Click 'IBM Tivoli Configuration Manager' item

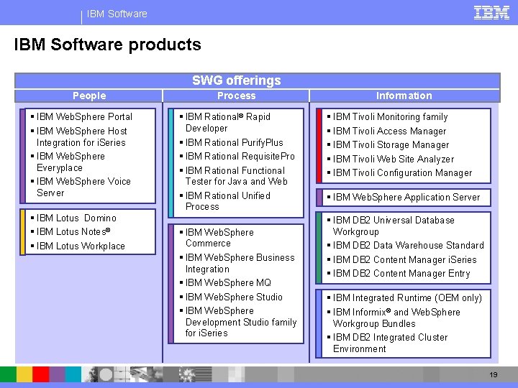click(x=403, y=173)
